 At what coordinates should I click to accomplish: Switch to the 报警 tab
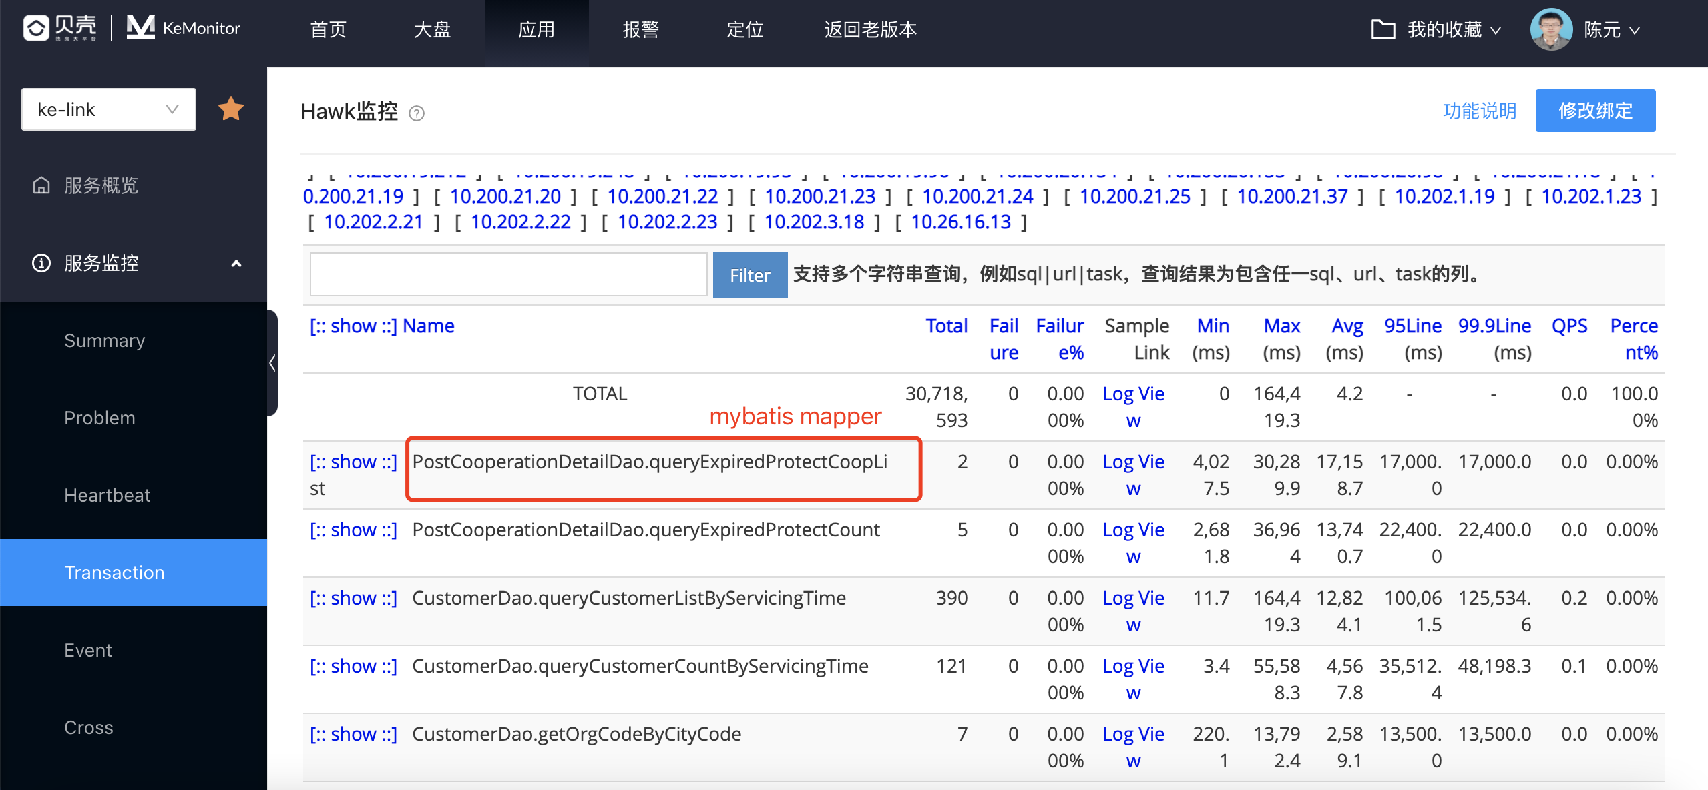tap(640, 29)
